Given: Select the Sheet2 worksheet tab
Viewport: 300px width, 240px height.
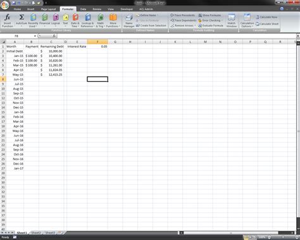Looking at the screenshot, I should [x=36, y=232].
